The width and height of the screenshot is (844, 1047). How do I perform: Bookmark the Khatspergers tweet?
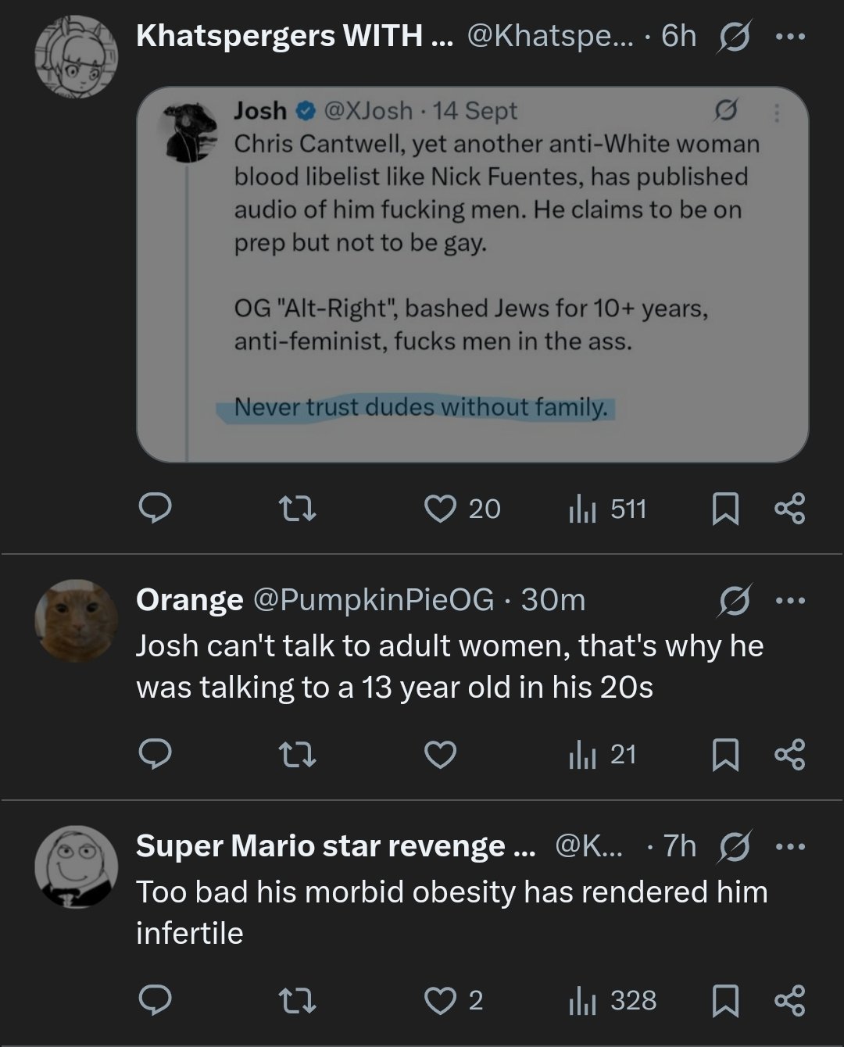click(725, 509)
